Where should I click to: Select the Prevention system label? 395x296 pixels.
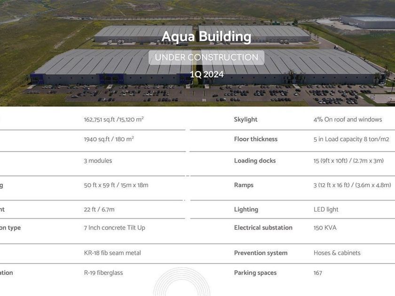(261, 253)
